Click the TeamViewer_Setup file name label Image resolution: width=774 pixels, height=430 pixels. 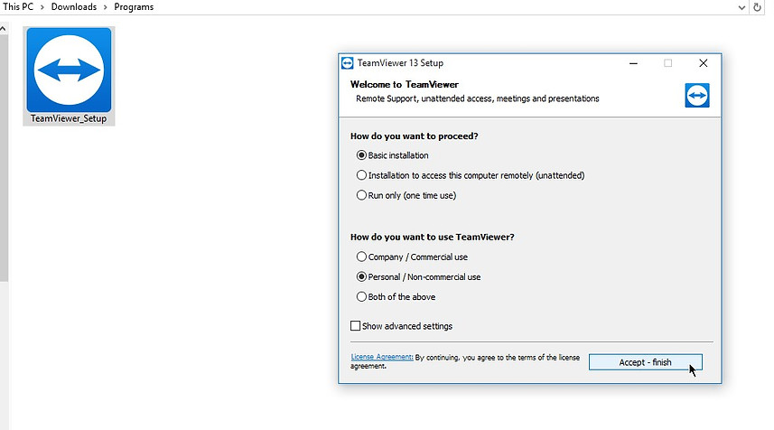tap(69, 118)
